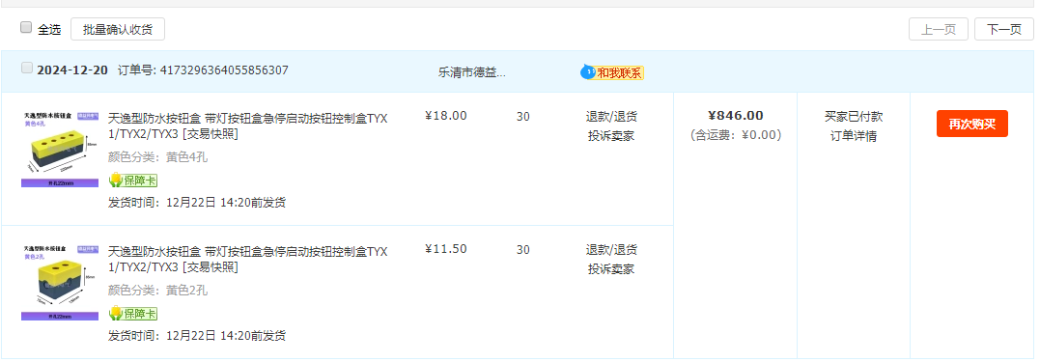This screenshot has height=362, width=1040.
Task: Go to next page with 下一页
Action: pyautogui.click(x=1003, y=29)
